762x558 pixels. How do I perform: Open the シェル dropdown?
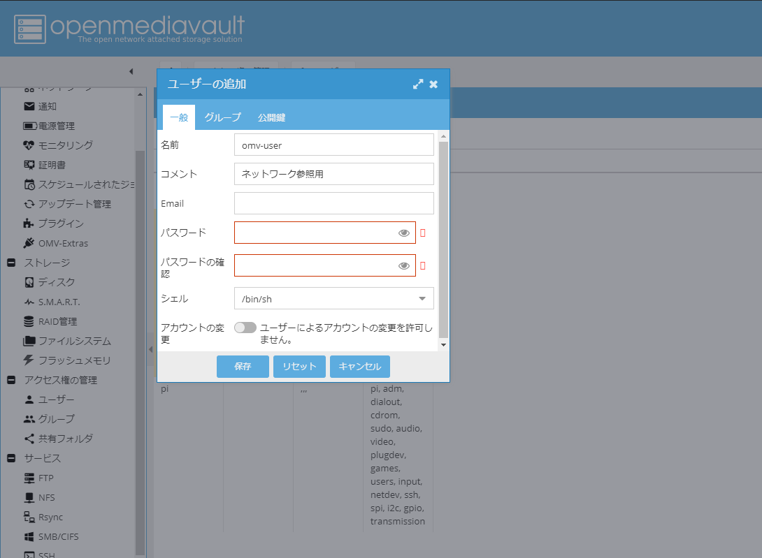pyautogui.click(x=422, y=299)
